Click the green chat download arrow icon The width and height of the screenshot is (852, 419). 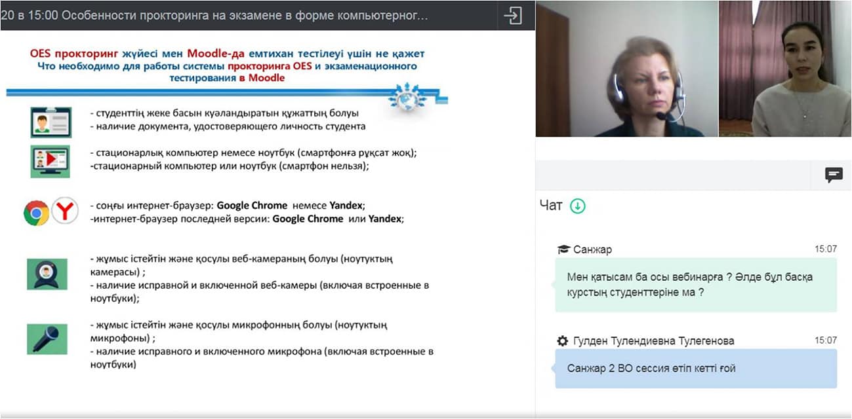pos(577,206)
